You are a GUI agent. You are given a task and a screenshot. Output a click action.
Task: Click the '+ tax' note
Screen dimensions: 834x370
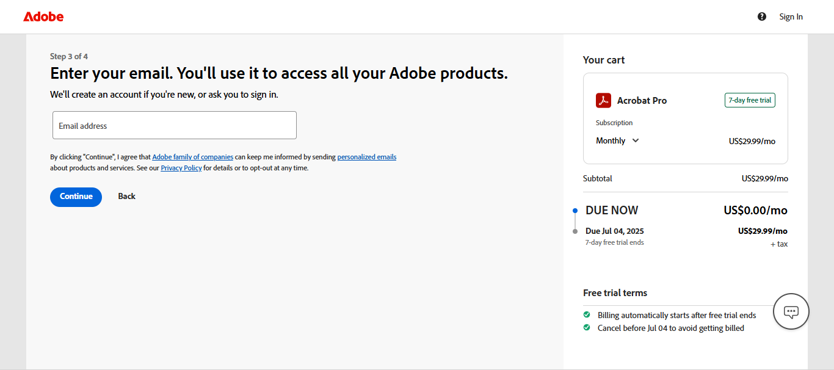(x=779, y=244)
